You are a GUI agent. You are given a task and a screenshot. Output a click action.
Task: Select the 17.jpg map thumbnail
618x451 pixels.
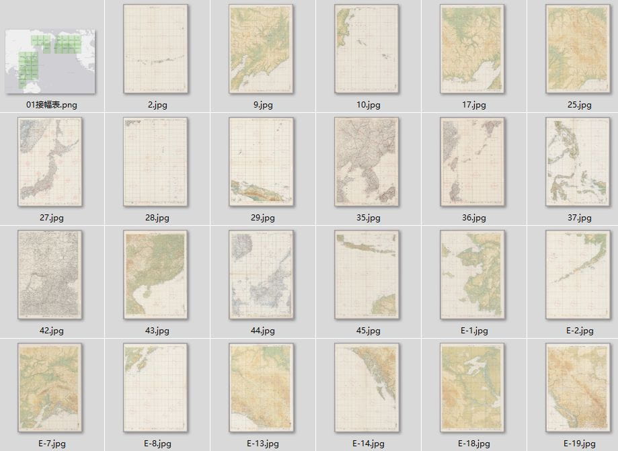(473, 49)
